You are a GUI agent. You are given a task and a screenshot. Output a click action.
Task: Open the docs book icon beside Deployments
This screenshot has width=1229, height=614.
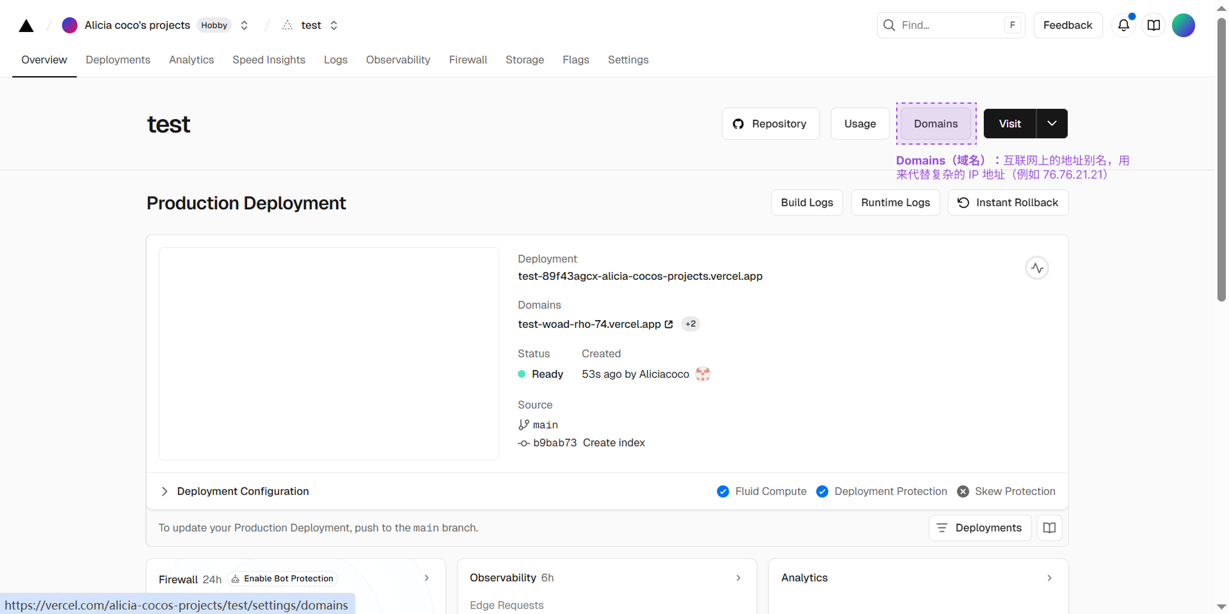1049,528
